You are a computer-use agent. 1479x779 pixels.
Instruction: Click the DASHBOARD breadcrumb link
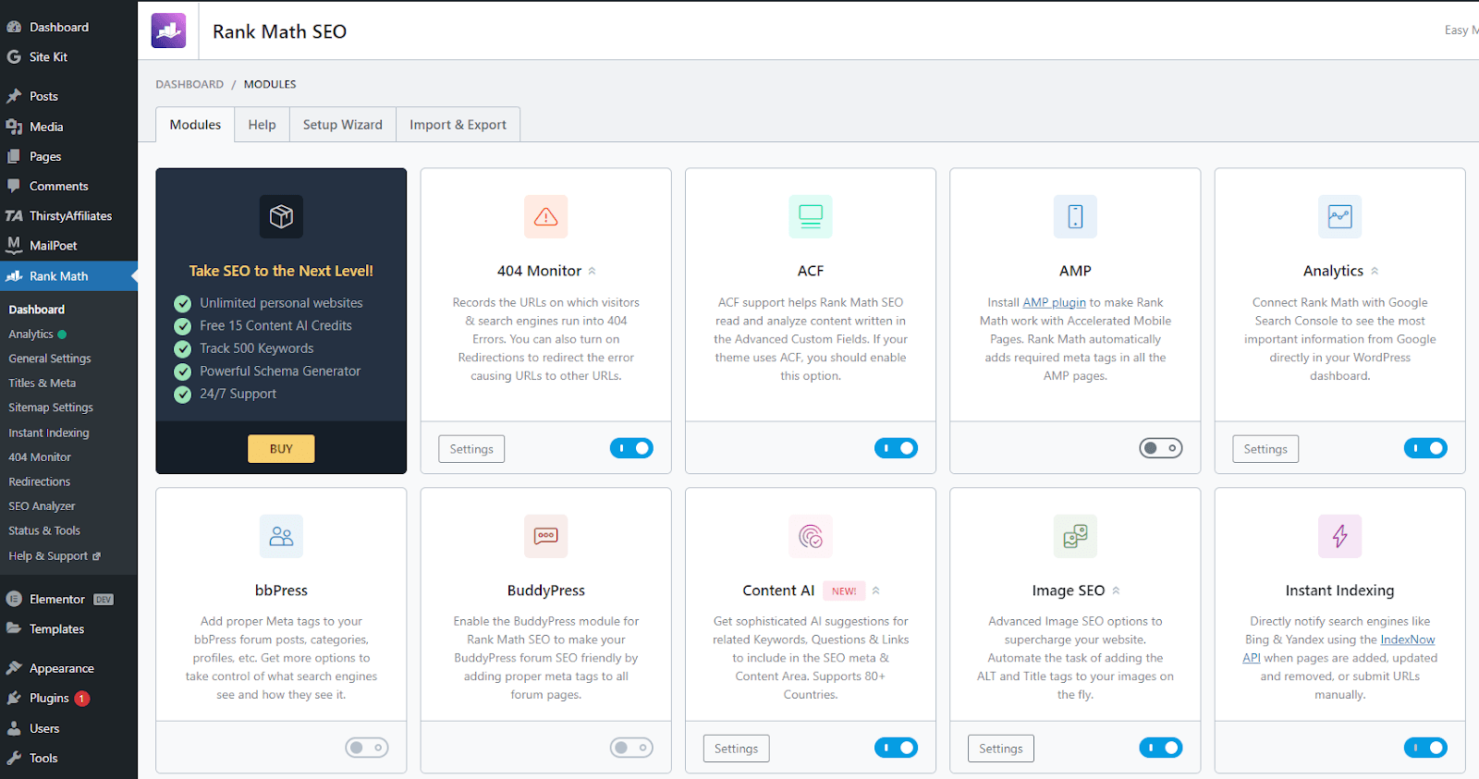(189, 84)
